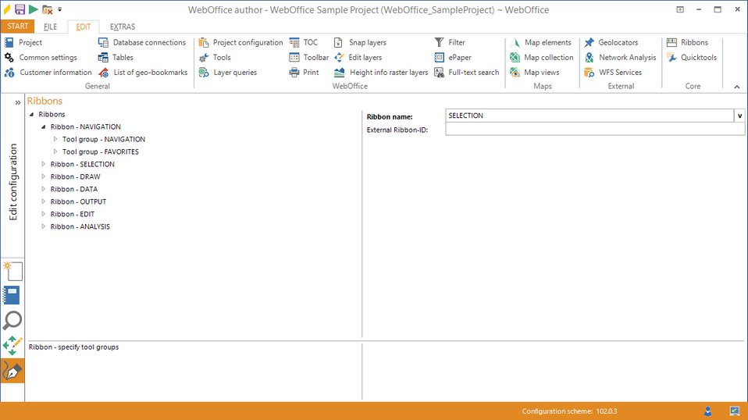The height and width of the screenshot is (420, 748).
Task: Open Project settings in ribbon
Action: click(x=23, y=42)
